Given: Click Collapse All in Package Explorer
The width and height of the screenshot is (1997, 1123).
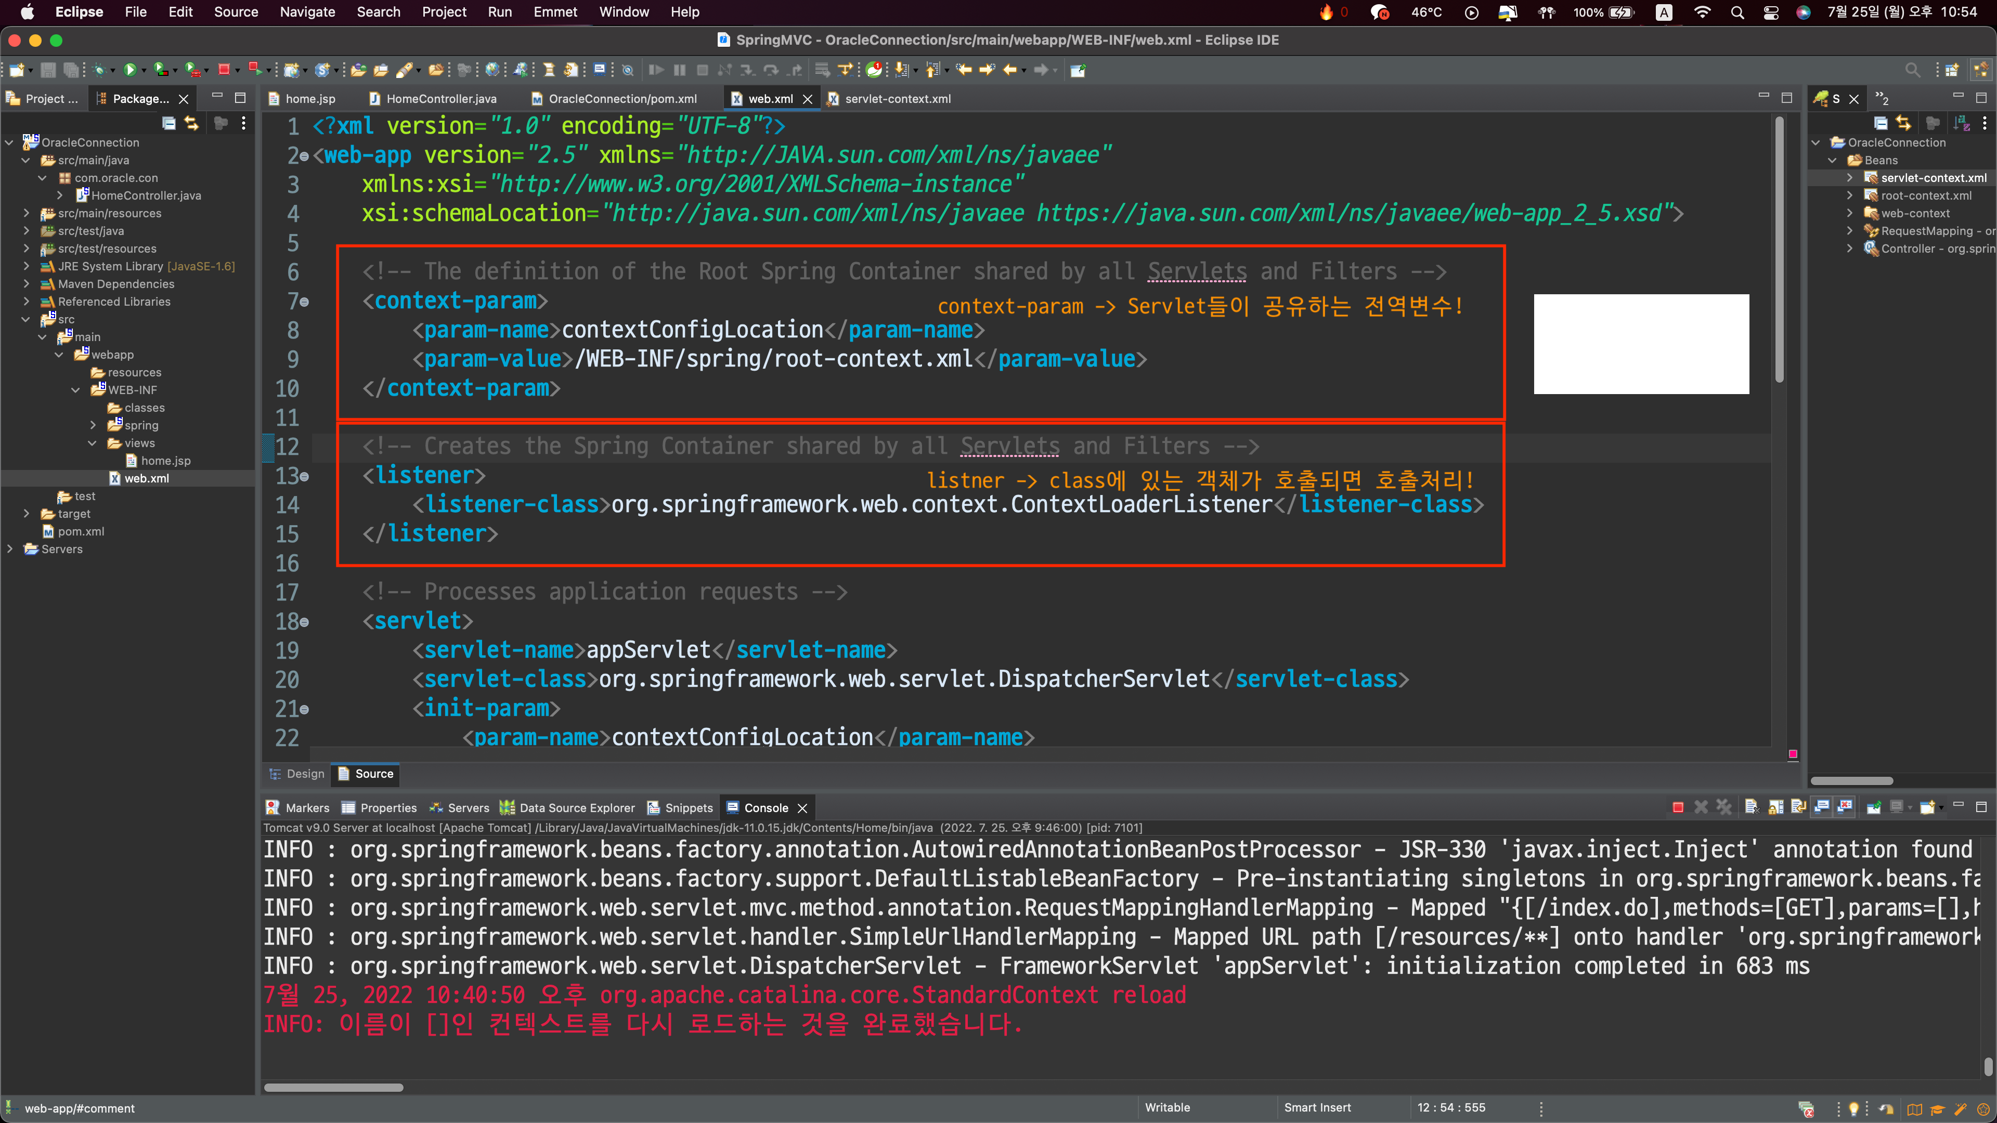Looking at the screenshot, I should tap(169, 123).
